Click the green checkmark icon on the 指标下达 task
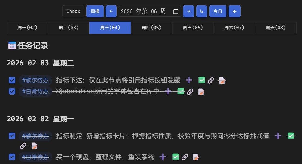302x164 pixels. click(202, 80)
